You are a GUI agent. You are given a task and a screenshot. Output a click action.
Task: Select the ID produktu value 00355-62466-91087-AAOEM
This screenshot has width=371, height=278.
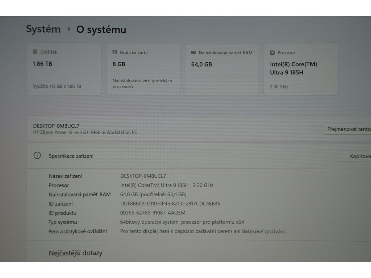153,213
